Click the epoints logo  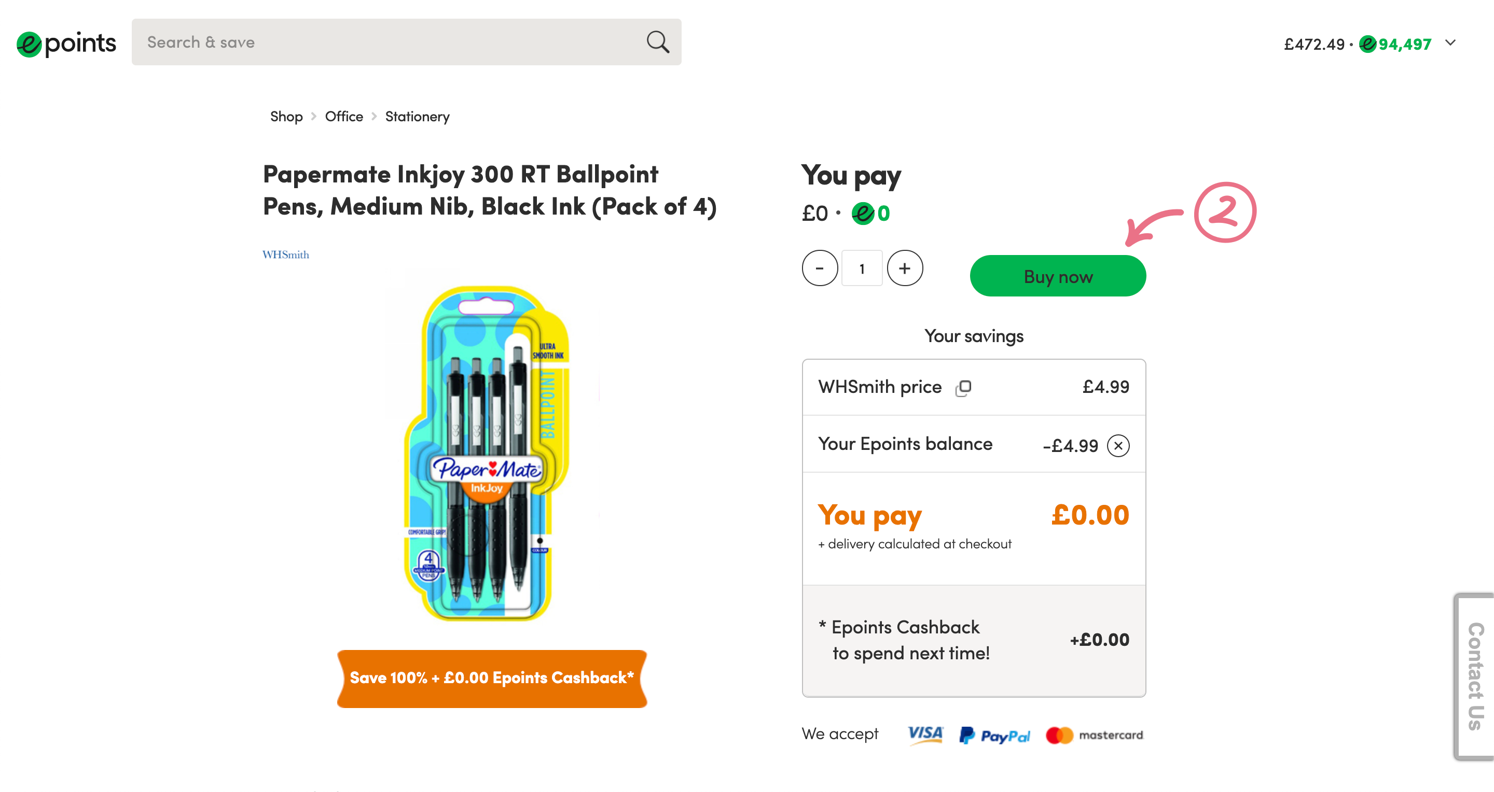coord(66,44)
